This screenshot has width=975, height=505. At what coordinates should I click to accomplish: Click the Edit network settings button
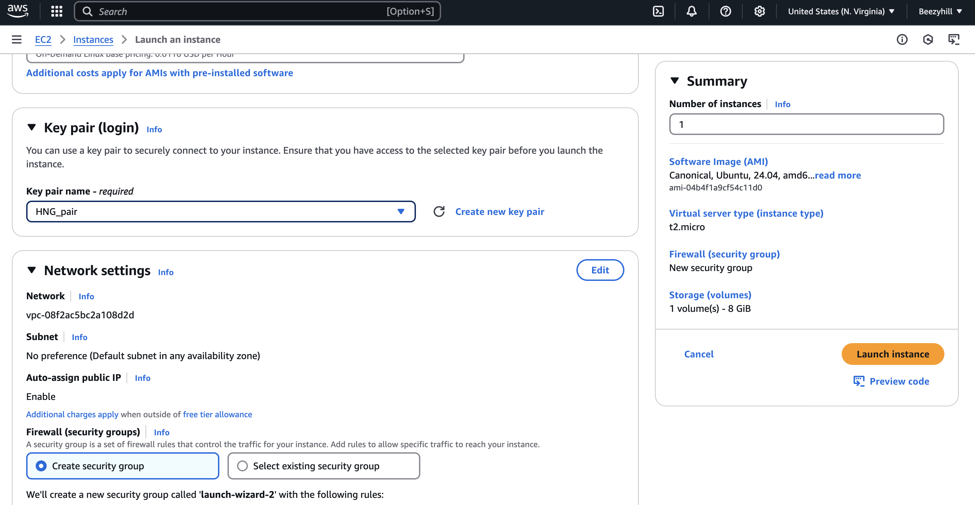click(x=600, y=270)
